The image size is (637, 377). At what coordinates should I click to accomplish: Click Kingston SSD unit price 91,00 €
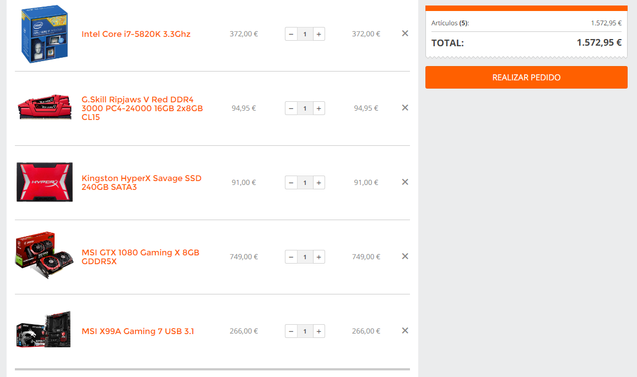pyautogui.click(x=244, y=183)
